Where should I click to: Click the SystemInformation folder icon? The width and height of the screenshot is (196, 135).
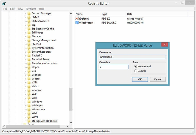click(x=29, y=48)
